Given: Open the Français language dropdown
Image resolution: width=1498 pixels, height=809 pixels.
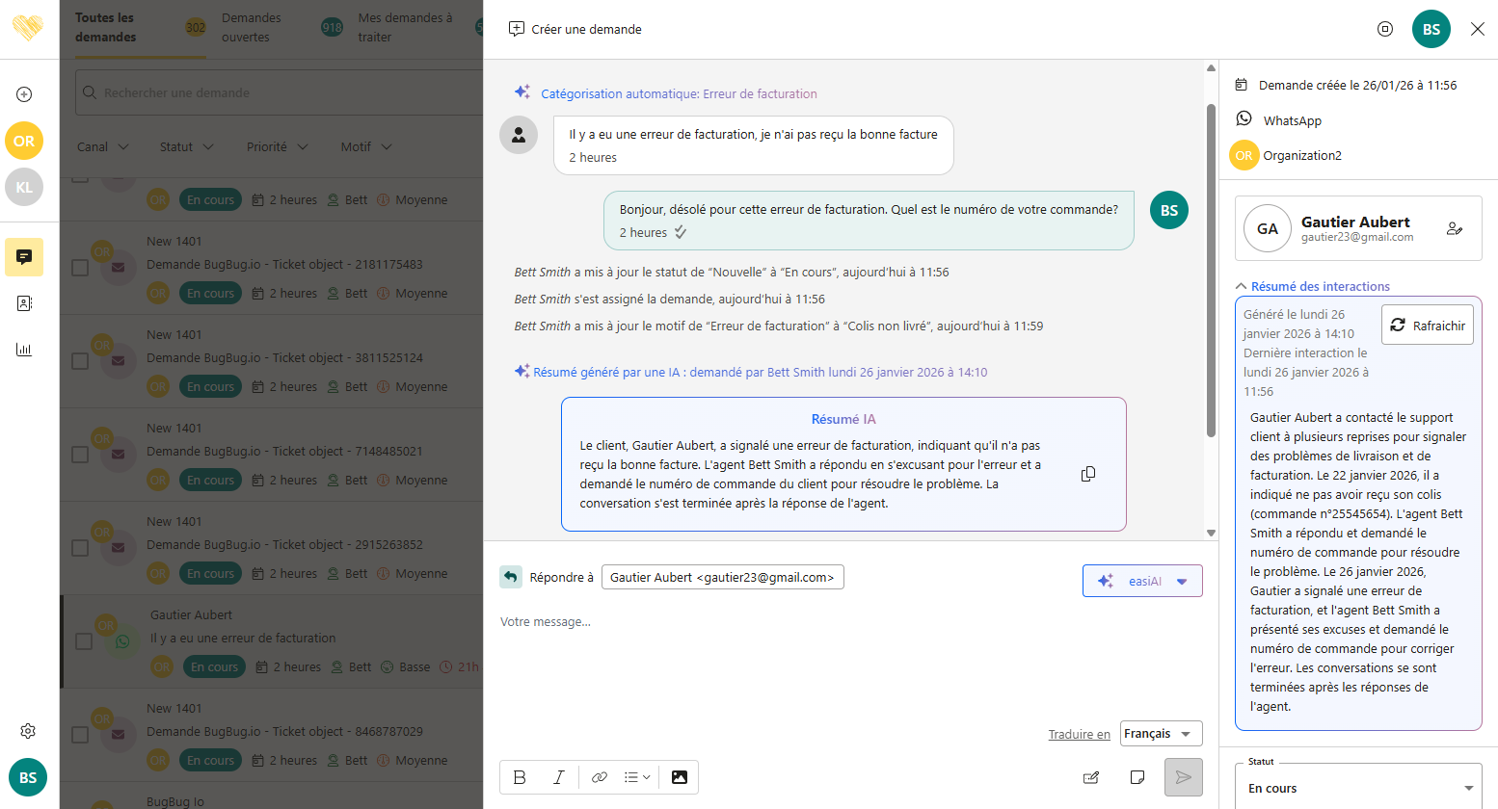Looking at the screenshot, I should pyautogui.click(x=1161, y=734).
